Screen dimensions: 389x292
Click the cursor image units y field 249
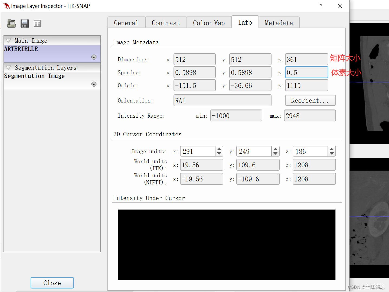click(x=254, y=151)
